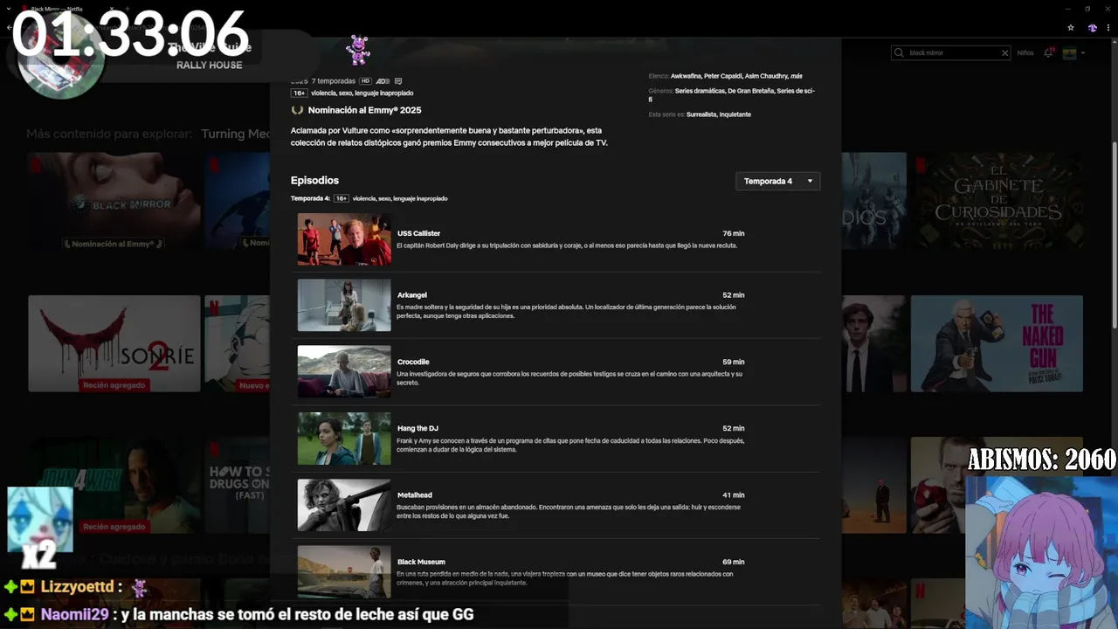Bookmark this page with the star icon
Image resolution: width=1118 pixels, height=629 pixels.
pos(1071,28)
